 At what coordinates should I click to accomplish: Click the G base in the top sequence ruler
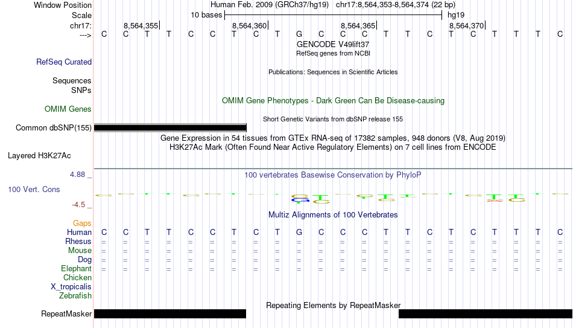299,34
